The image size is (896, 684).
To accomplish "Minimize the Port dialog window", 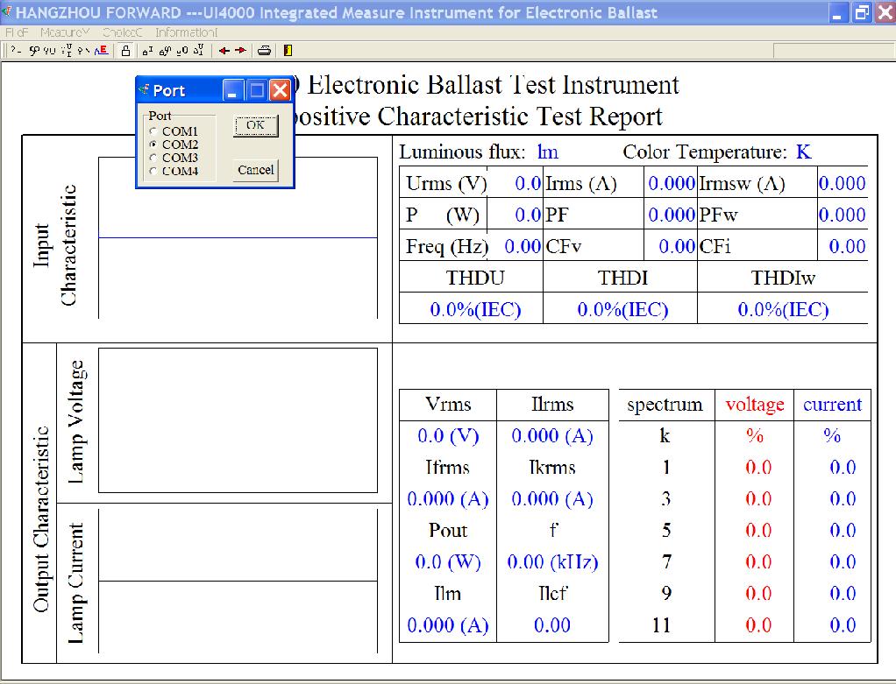I will (233, 90).
